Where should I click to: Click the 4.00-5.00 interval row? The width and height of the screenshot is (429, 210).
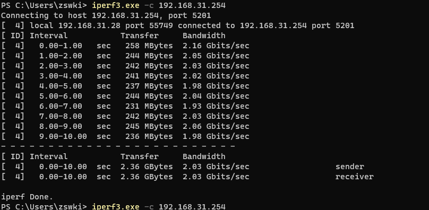[125, 86]
